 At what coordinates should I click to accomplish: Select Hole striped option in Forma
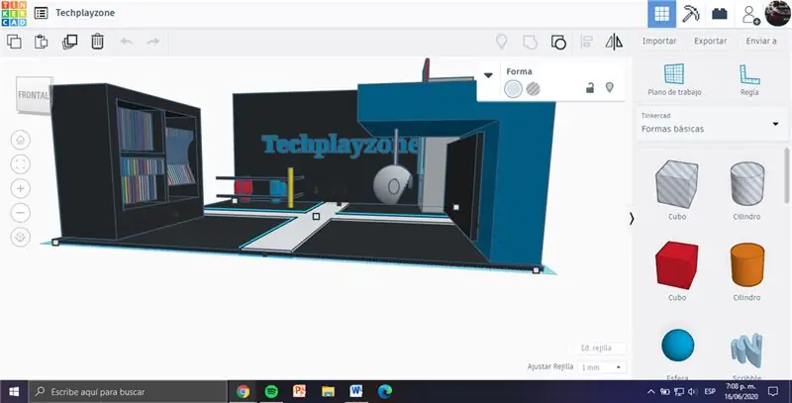click(x=533, y=89)
